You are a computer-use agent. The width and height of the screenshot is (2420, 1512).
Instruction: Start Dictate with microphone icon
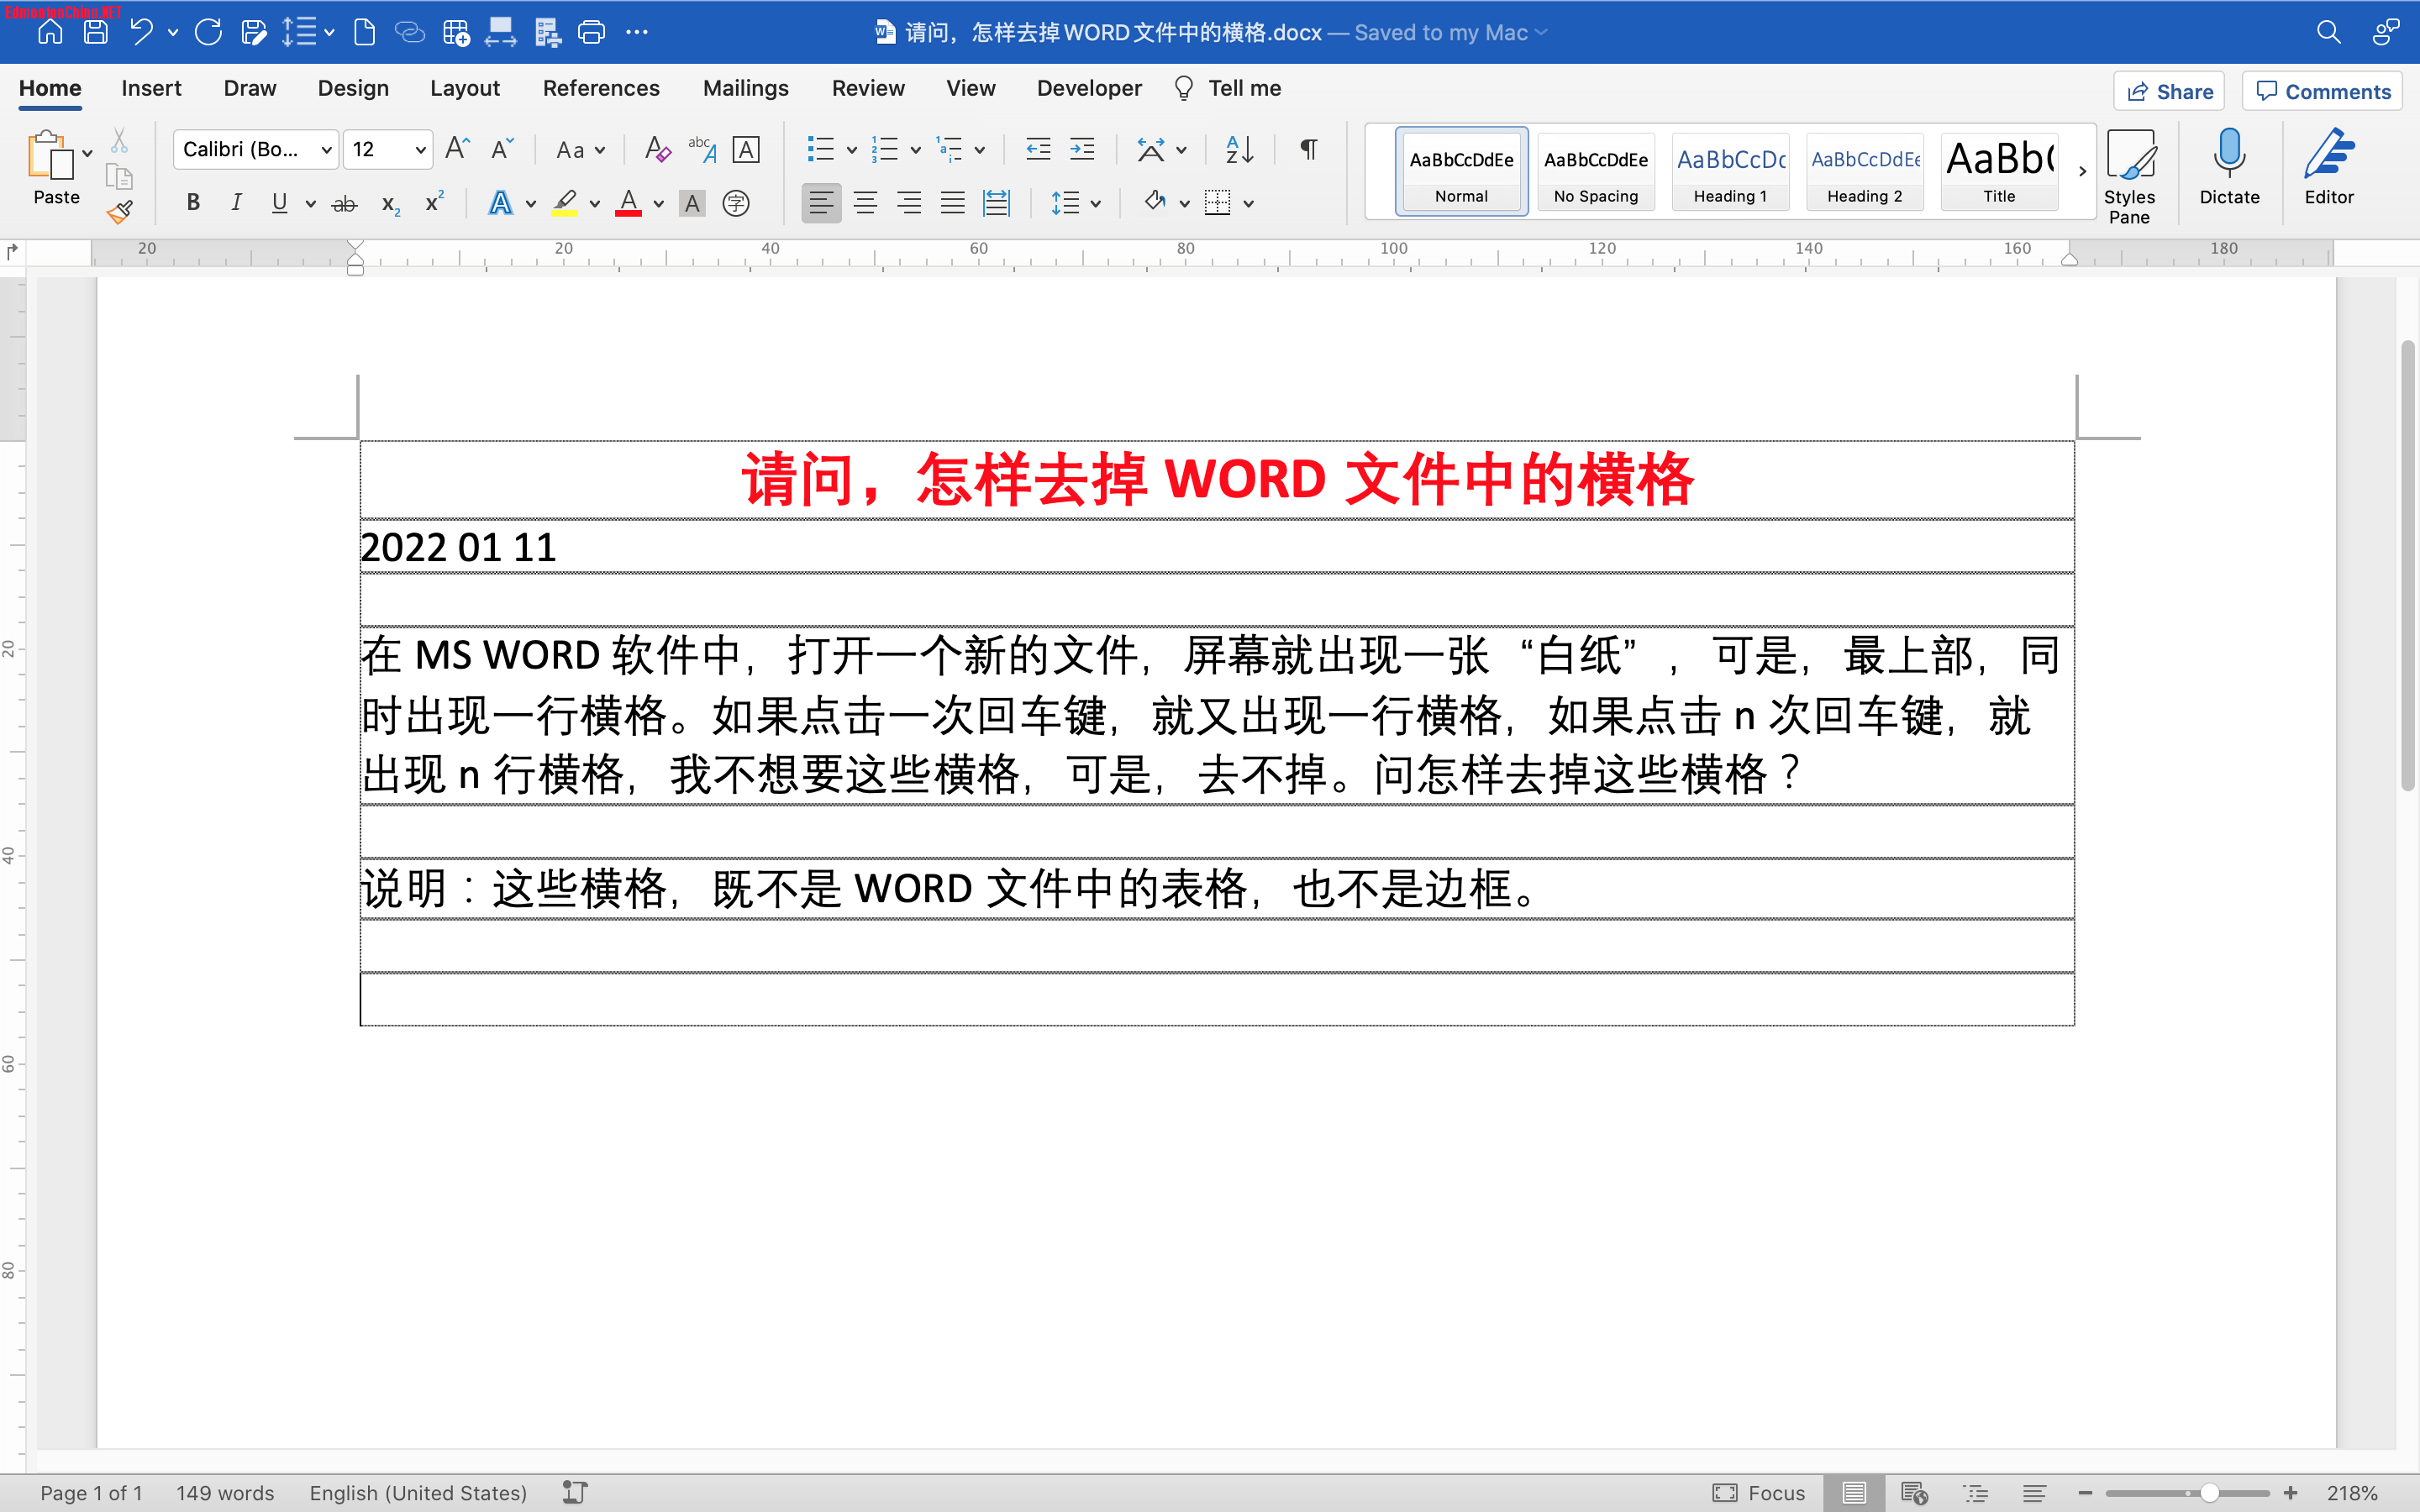[2229, 167]
